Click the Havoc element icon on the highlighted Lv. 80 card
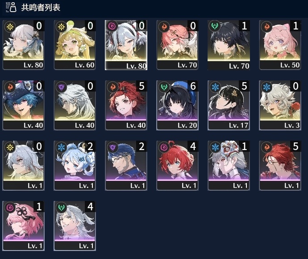Screen dimensions: 308x259 click(x=112, y=26)
